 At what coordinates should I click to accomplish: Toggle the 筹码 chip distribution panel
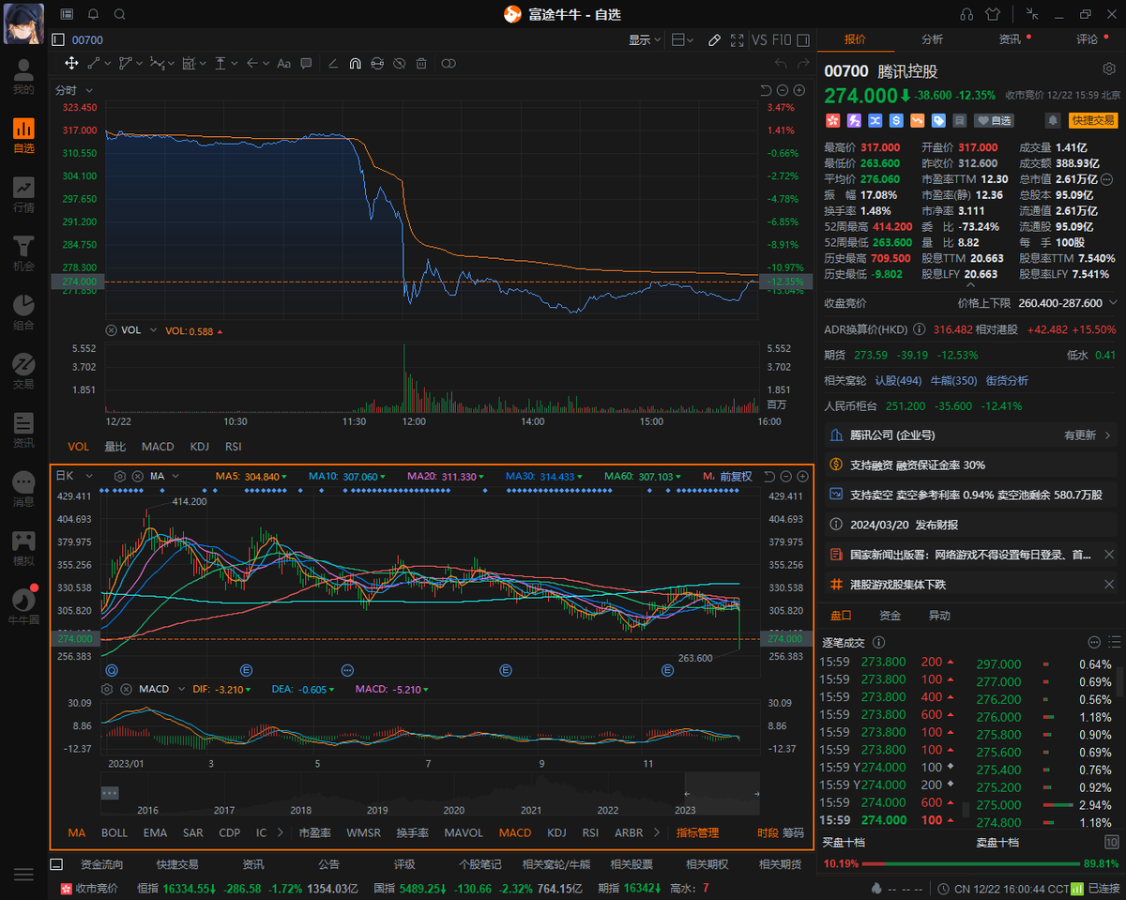point(793,832)
